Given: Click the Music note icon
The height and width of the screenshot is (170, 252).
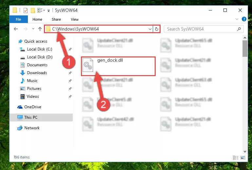Looking at the screenshot, I should click(23, 81).
